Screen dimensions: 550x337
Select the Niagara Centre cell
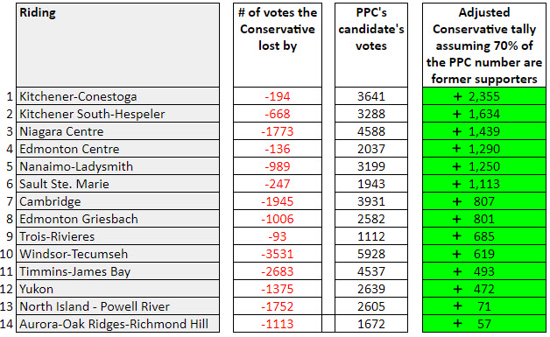click(x=117, y=131)
